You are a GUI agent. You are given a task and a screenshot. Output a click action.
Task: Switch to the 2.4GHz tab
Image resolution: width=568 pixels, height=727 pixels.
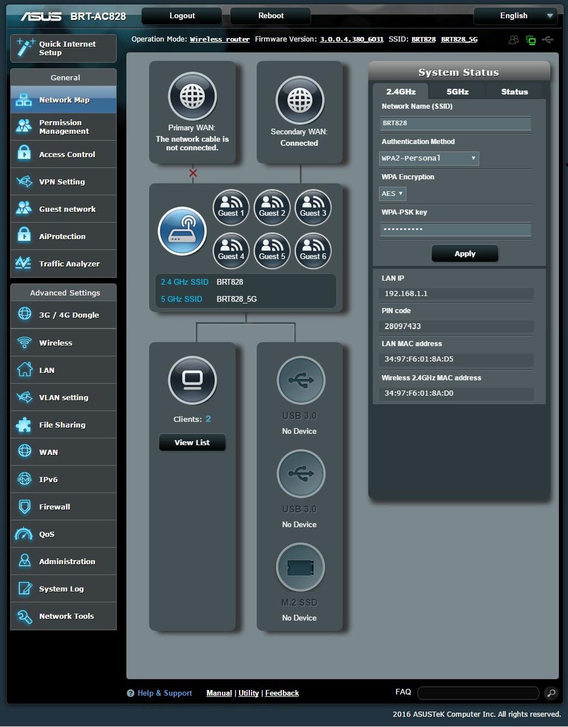click(401, 91)
